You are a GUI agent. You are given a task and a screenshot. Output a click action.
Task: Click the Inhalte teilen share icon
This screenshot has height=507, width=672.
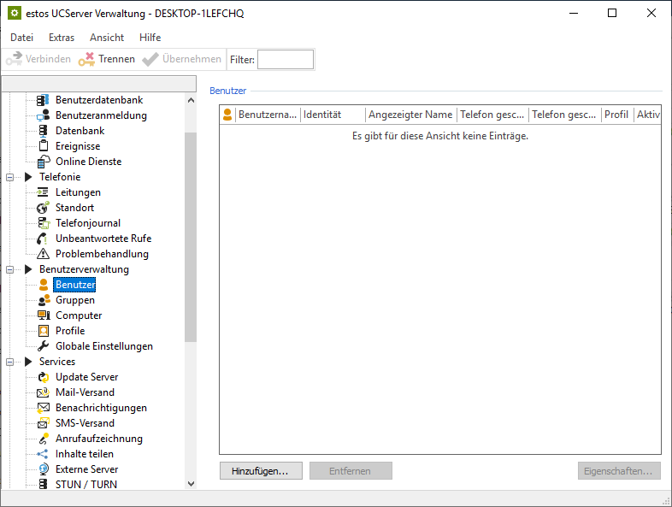(x=44, y=454)
